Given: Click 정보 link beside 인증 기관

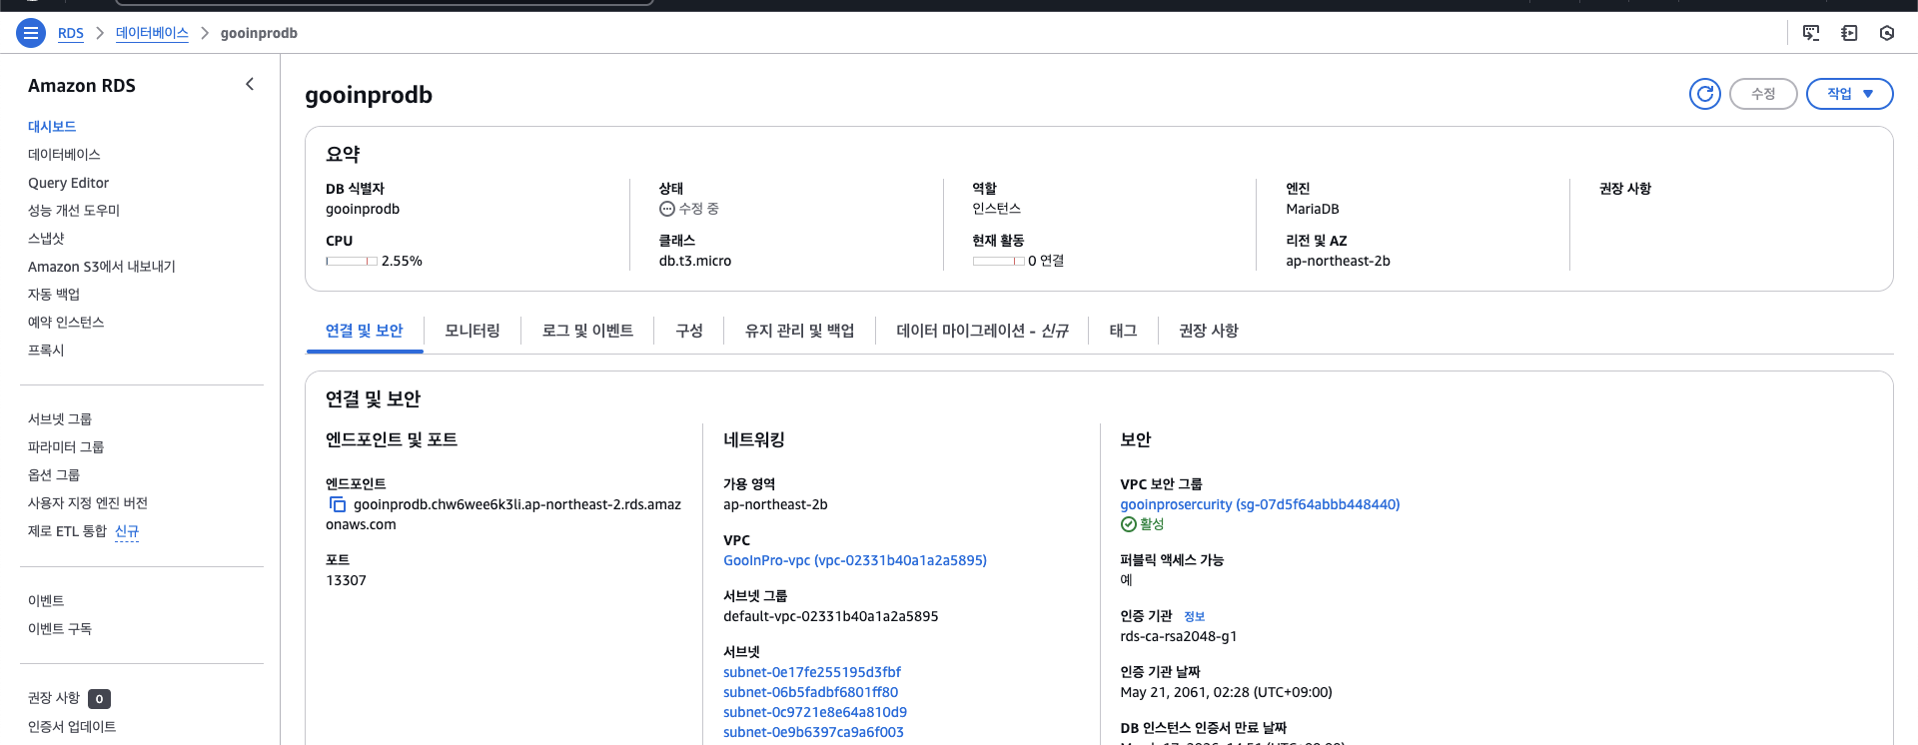Looking at the screenshot, I should coord(1194,617).
